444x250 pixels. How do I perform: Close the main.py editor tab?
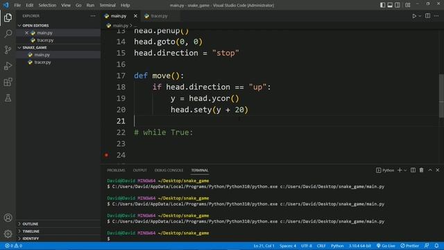[135, 16]
